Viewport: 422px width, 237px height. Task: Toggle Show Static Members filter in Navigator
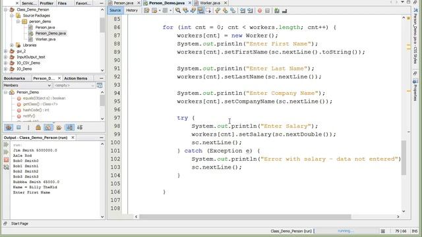pos(28,127)
